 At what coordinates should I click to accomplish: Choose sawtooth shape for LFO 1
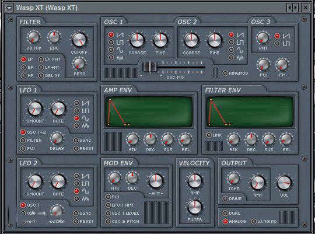click(76, 103)
